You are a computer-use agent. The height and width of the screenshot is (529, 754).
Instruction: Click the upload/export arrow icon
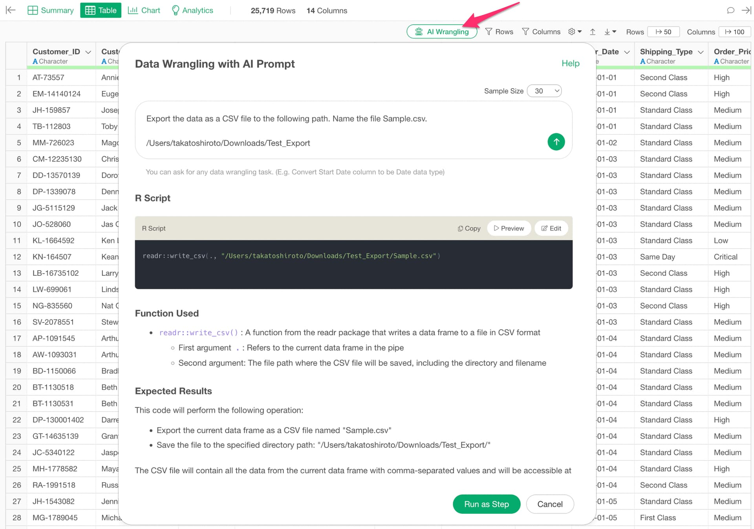(x=593, y=32)
